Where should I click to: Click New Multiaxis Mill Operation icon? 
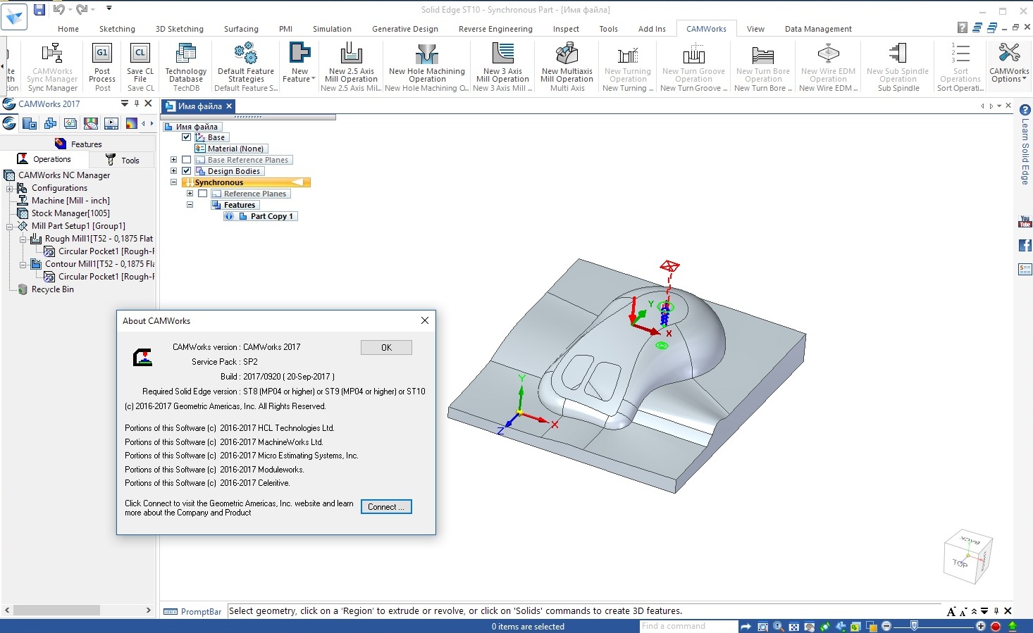[567, 54]
